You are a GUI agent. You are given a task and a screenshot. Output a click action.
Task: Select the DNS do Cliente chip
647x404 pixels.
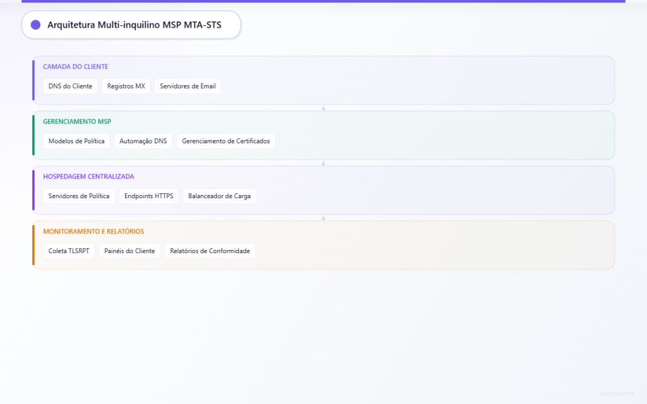(70, 86)
